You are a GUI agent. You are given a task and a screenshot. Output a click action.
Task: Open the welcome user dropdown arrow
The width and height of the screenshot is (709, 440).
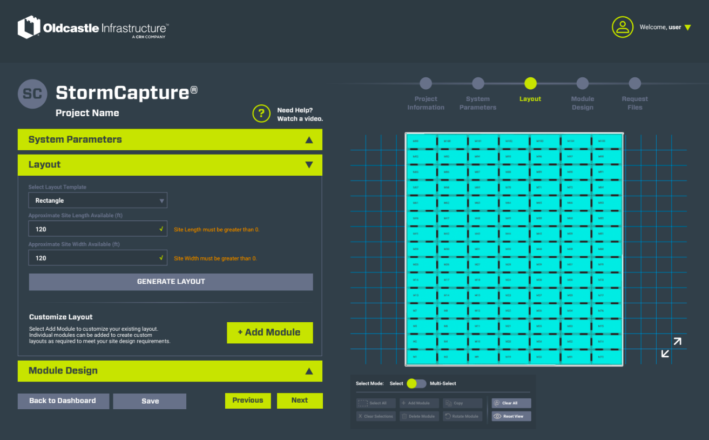(x=687, y=28)
